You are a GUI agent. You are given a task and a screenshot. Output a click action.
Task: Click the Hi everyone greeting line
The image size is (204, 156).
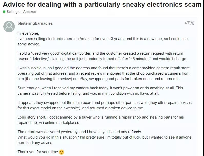pos(28,33)
